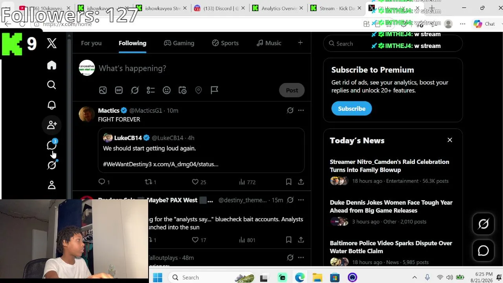Open the Mactics profile avatar
The image size is (503, 283).
tap(86, 114)
